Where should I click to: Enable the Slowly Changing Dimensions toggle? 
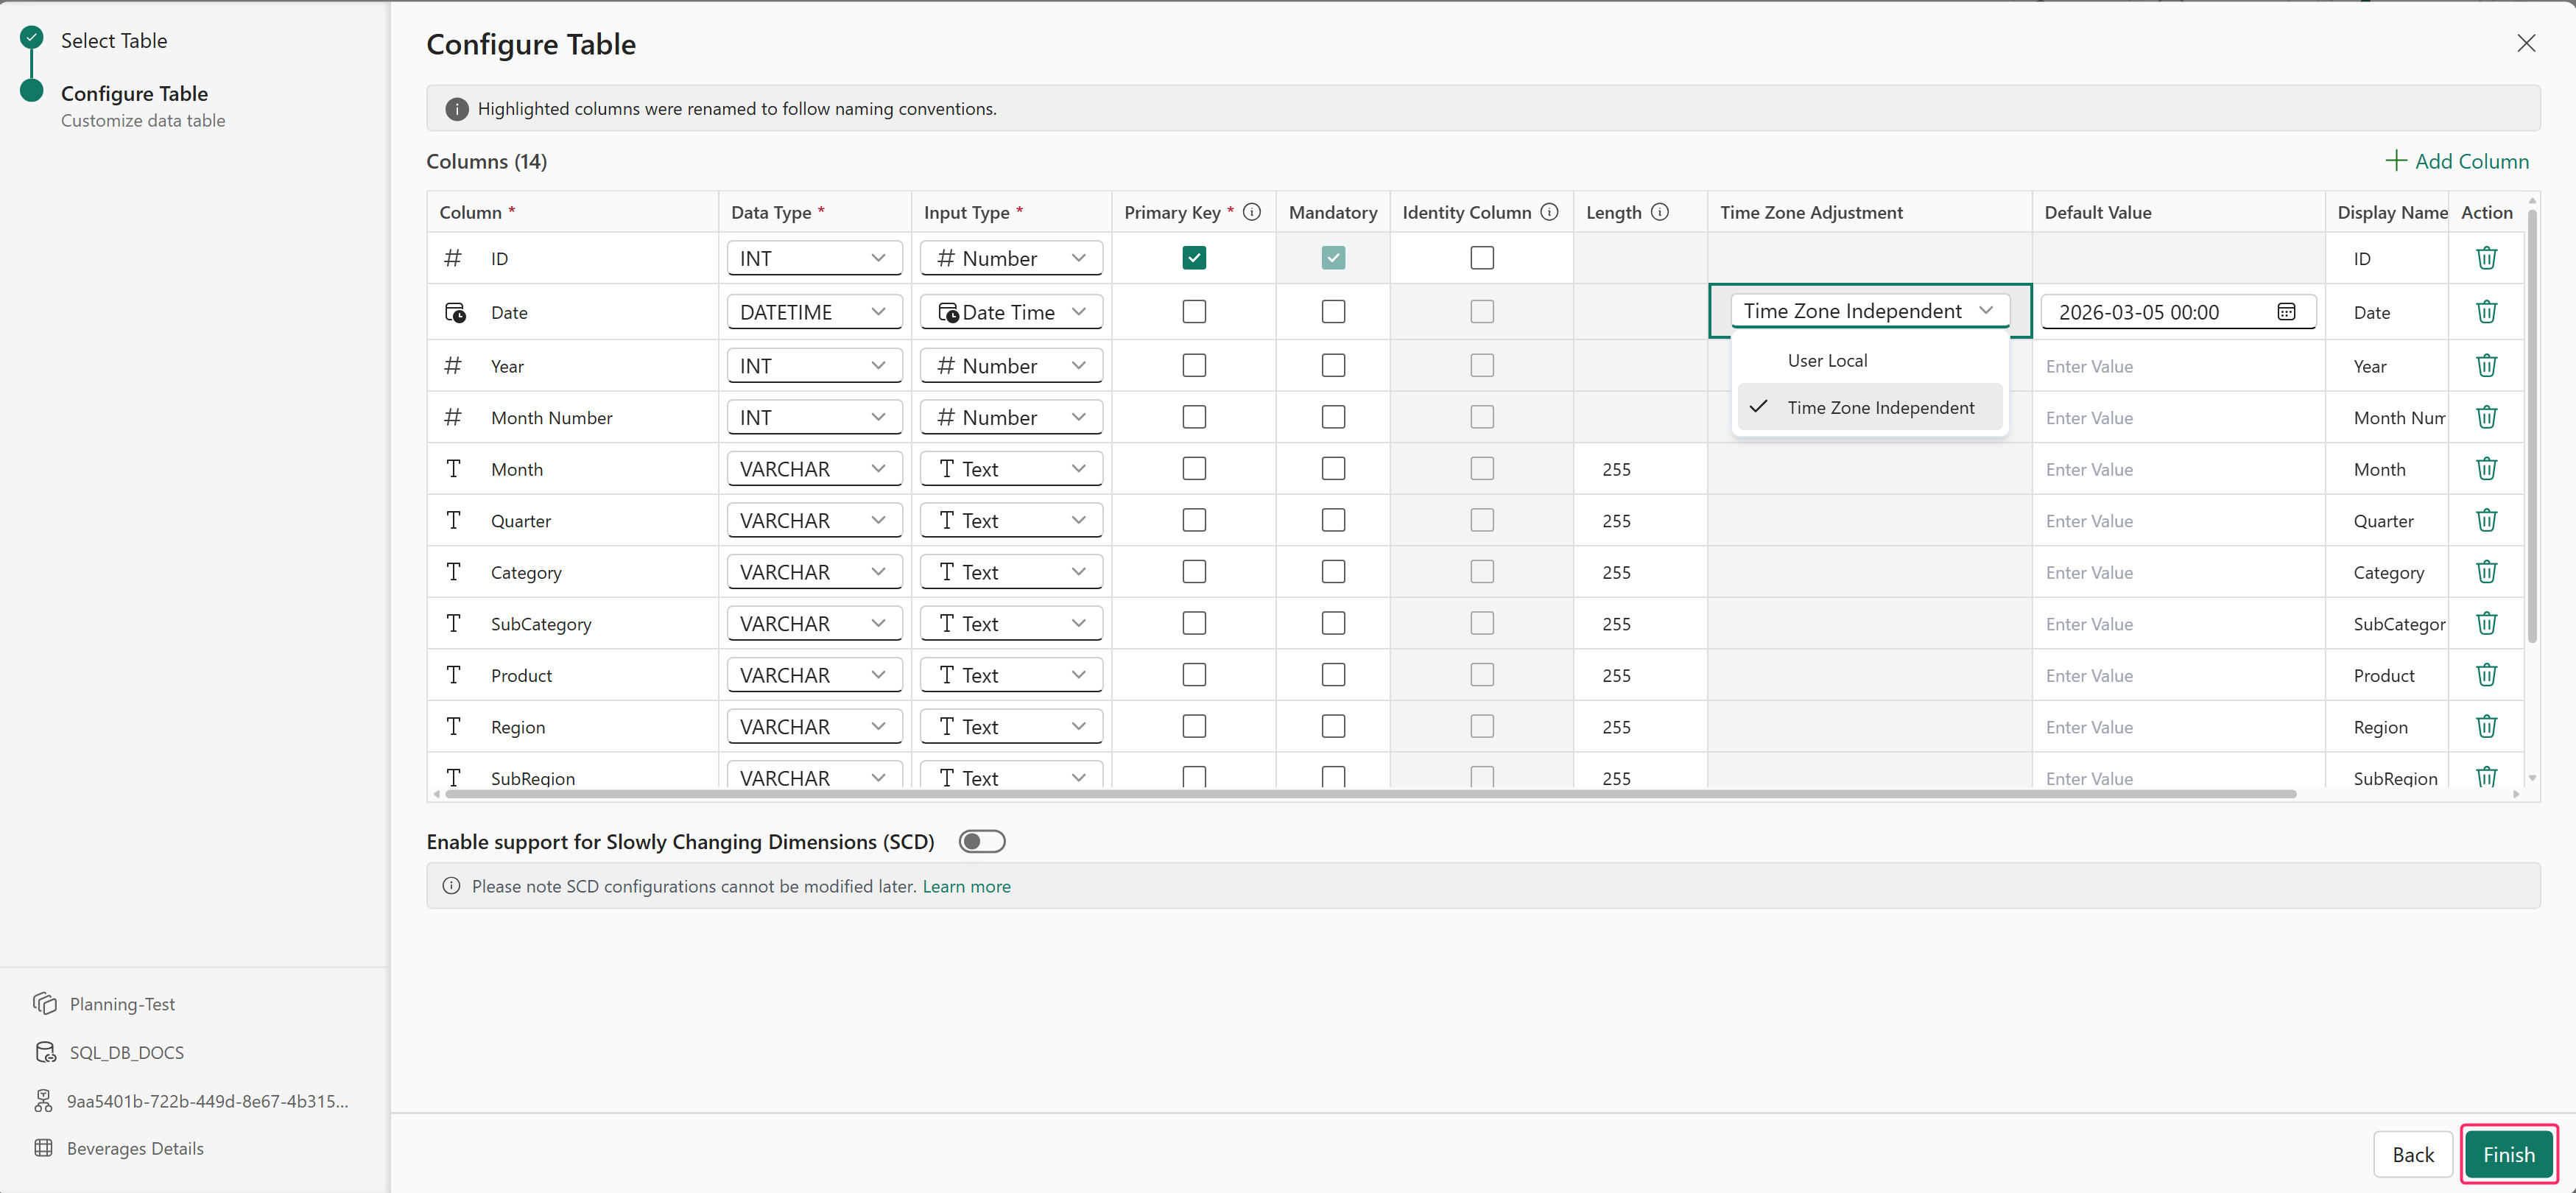(981, 842)
